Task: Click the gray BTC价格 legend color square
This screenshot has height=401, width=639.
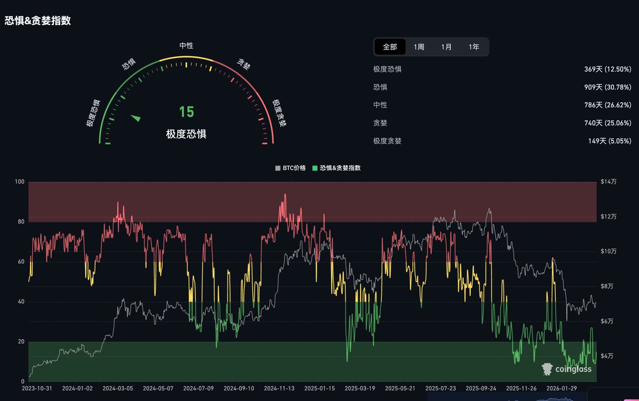Action: (277, 168)
